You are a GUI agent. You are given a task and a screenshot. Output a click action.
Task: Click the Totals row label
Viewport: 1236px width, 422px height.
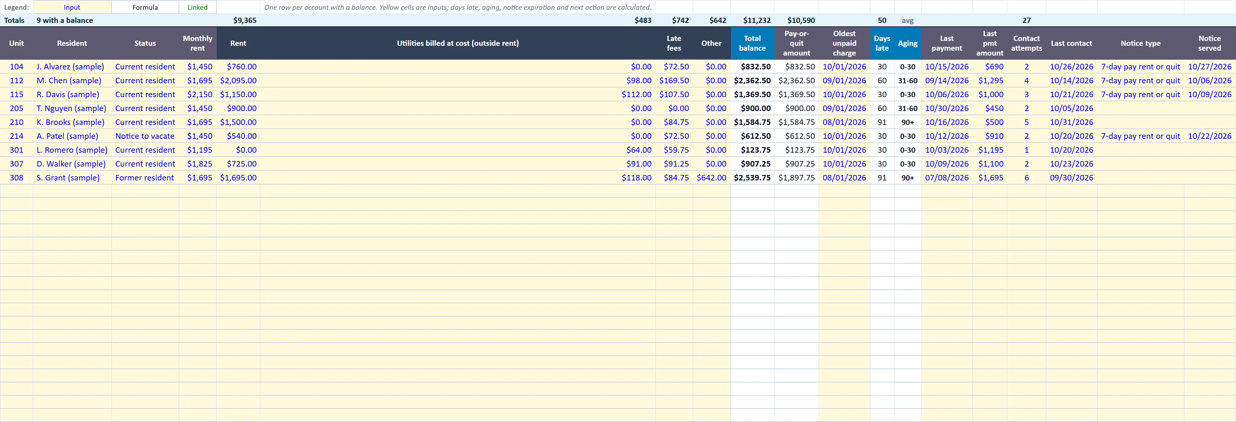click(x=16, y=20)
